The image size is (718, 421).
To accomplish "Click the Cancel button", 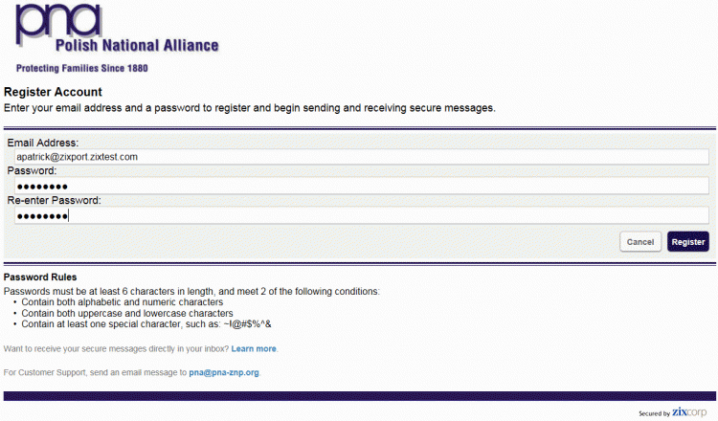I will 640,242.
